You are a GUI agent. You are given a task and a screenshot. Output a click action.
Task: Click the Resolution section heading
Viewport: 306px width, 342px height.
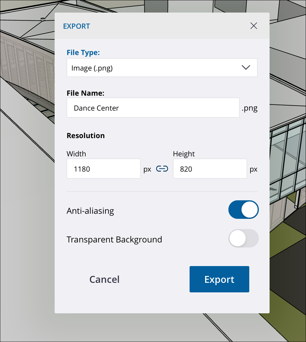tap(86, 135)
